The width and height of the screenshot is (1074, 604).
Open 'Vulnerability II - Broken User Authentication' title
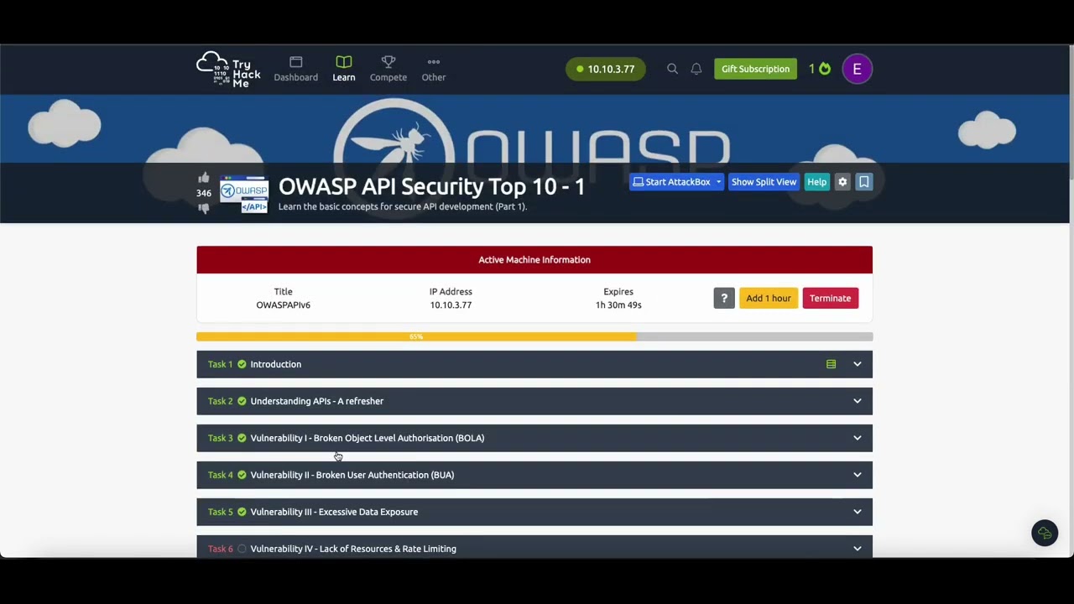tap(352, 475)
